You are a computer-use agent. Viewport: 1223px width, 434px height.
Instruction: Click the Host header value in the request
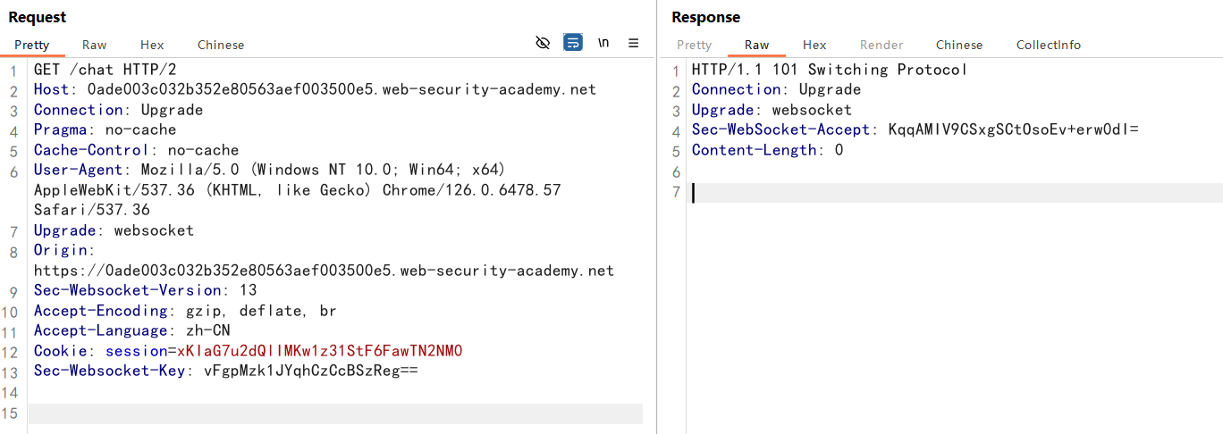(341, 89)
